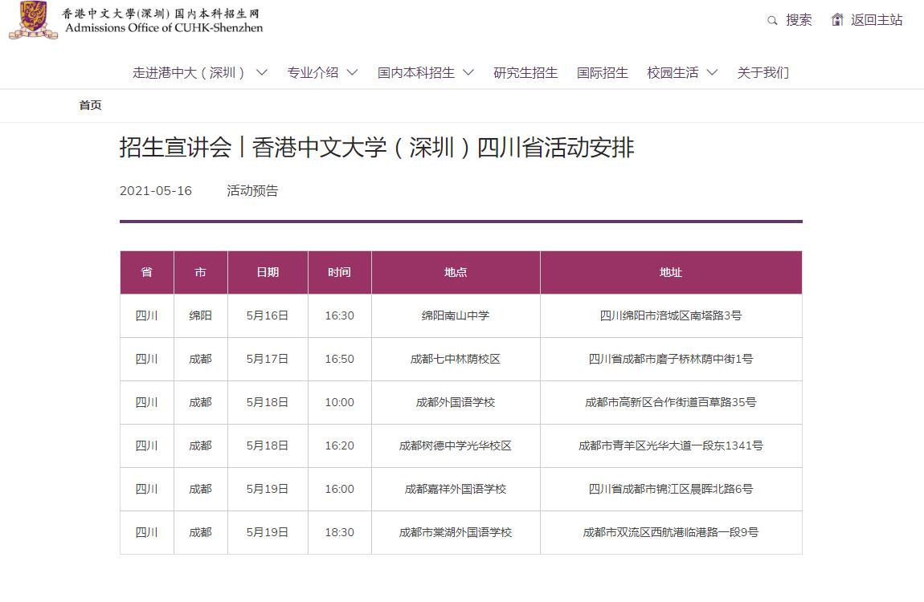Click the 市 column header
Screen dimensions: 924x602
tap(200, 272)
